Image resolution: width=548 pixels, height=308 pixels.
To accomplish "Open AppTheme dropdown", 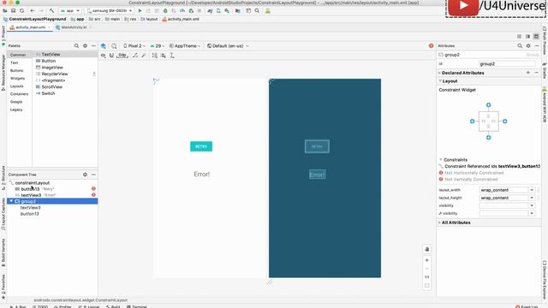I will [185, 45].
